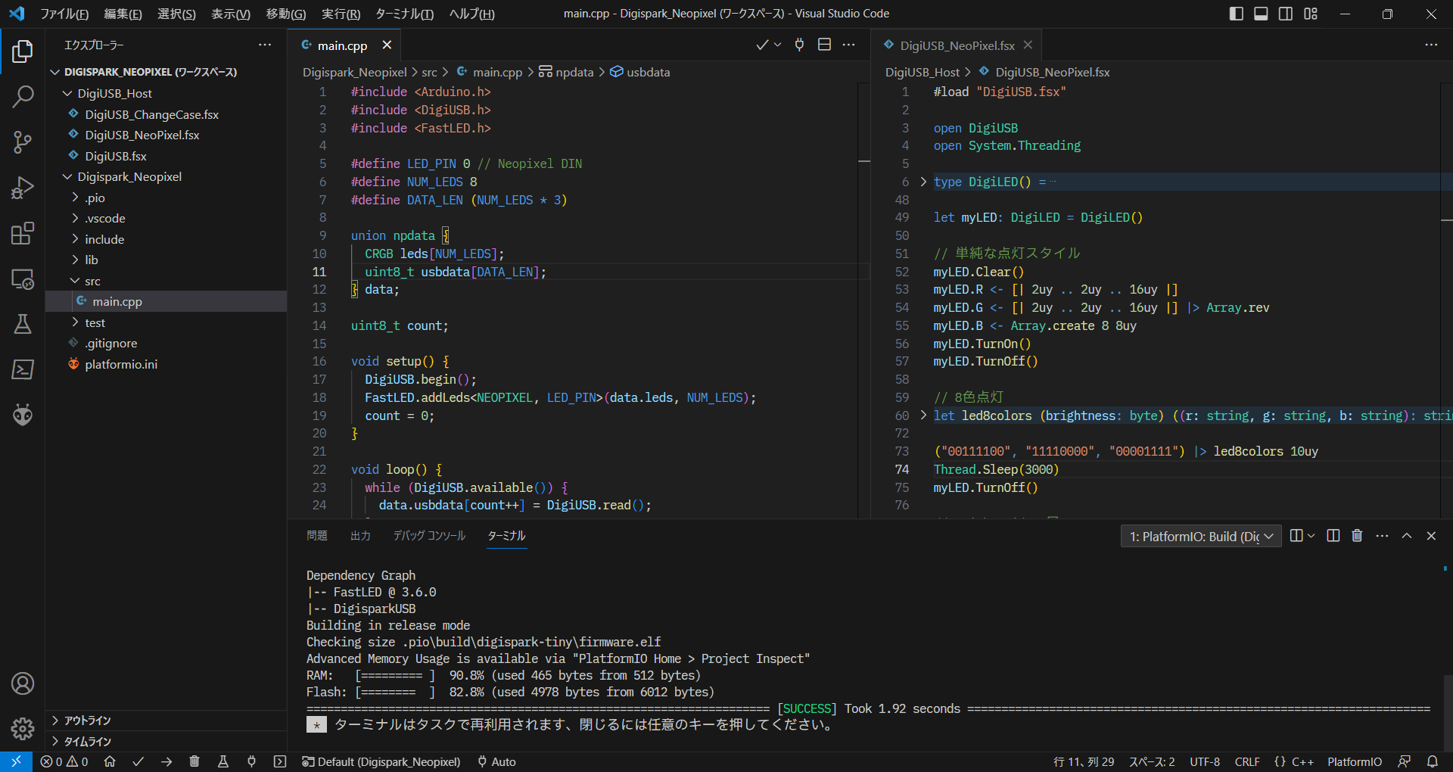Click the line and column position indicator

(x=1084, y=761)
